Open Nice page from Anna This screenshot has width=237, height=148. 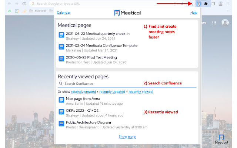(83, 99)
